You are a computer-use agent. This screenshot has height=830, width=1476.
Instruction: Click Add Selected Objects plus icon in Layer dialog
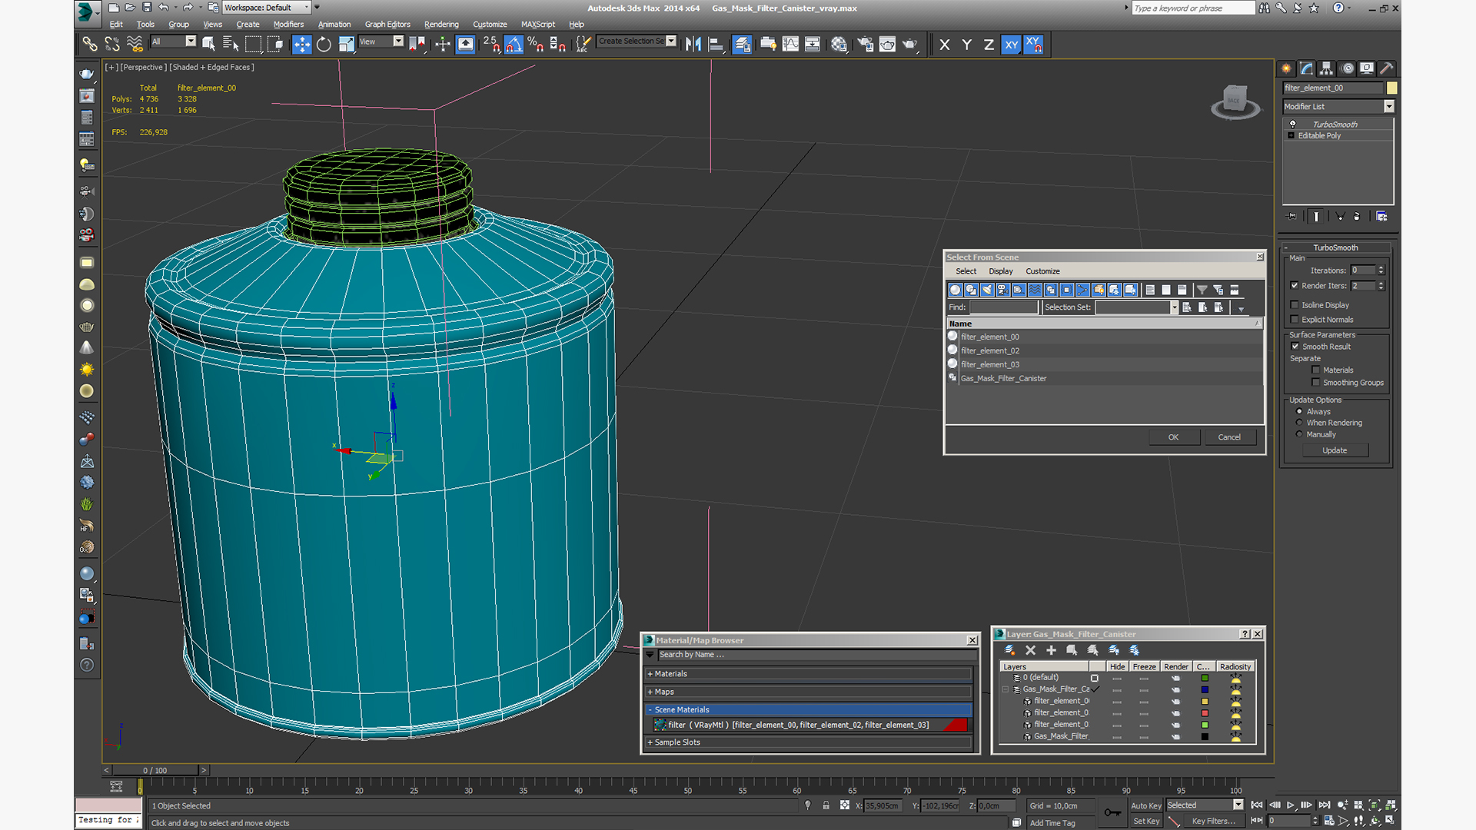(x=1051, y=650)
